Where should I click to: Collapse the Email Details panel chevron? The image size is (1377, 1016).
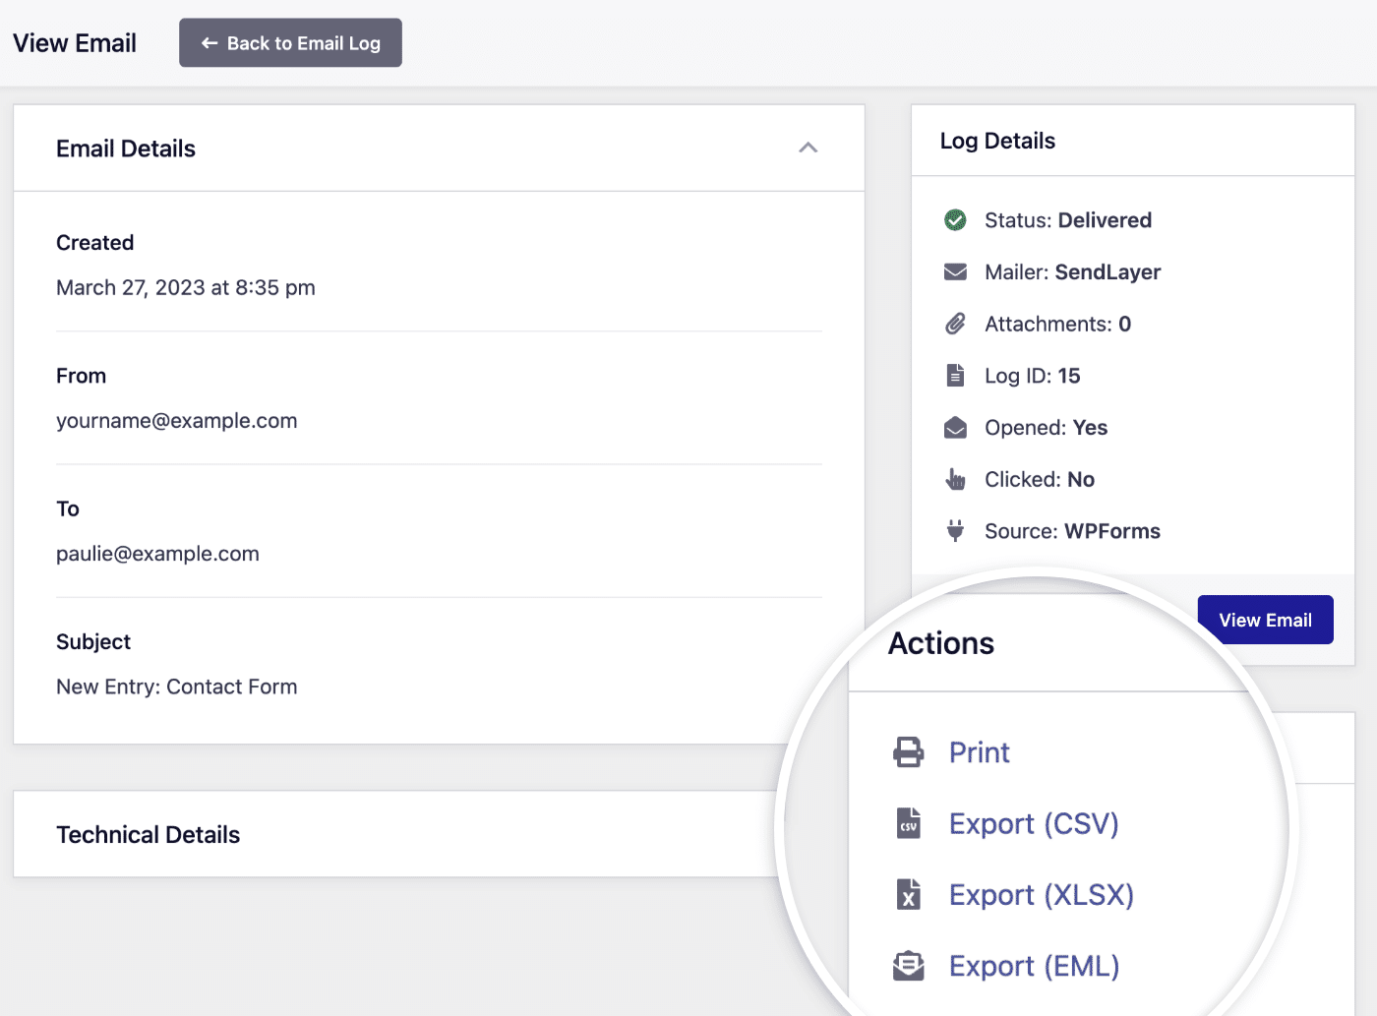(808, 148)
